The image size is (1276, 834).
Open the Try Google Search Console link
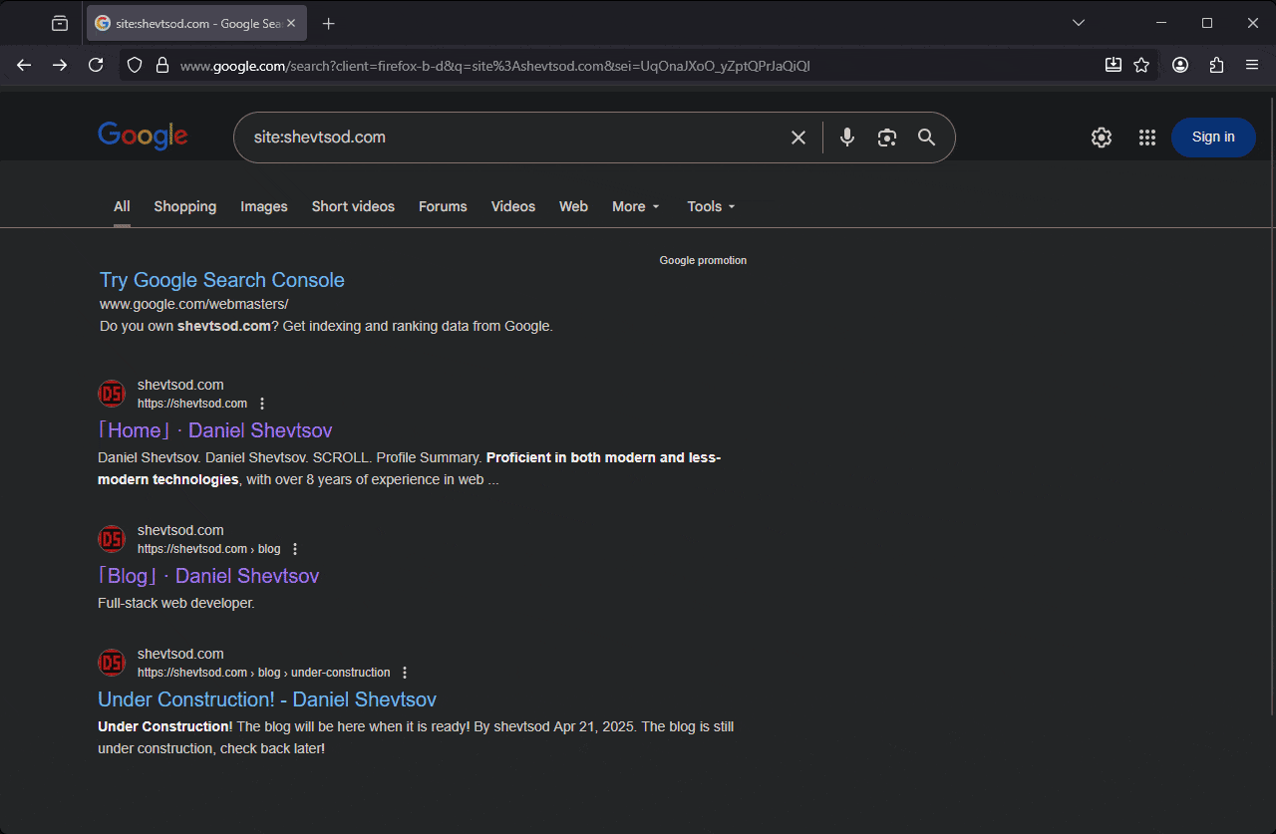coord(222,280)
